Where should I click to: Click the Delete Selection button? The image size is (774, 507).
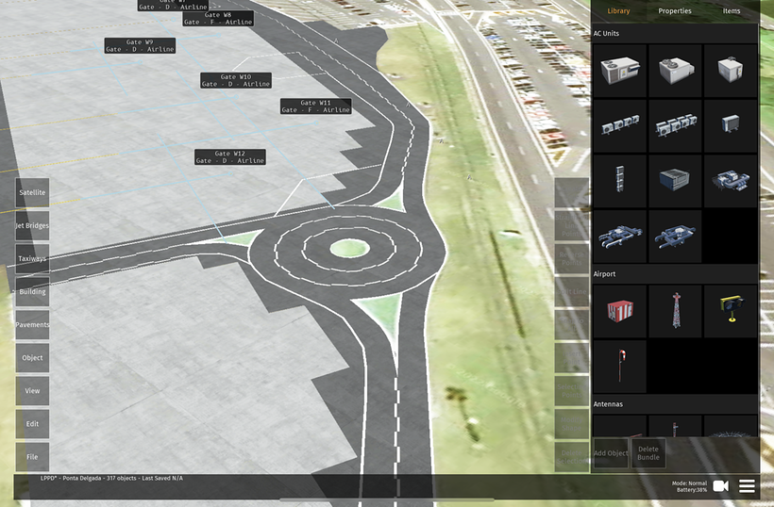point(572,457)
